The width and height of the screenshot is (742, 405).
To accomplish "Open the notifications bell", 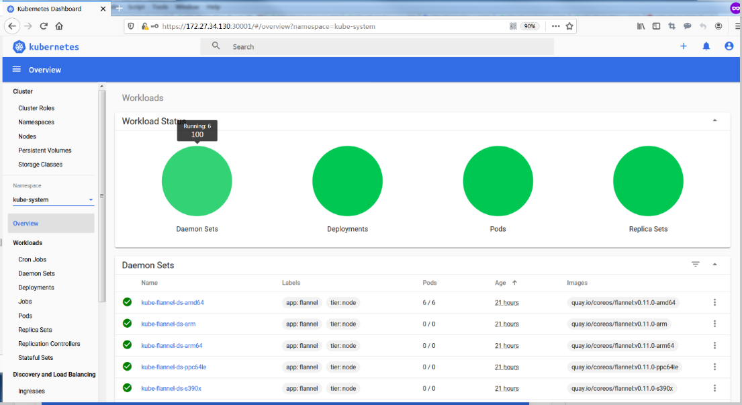I will click(706, 46).
